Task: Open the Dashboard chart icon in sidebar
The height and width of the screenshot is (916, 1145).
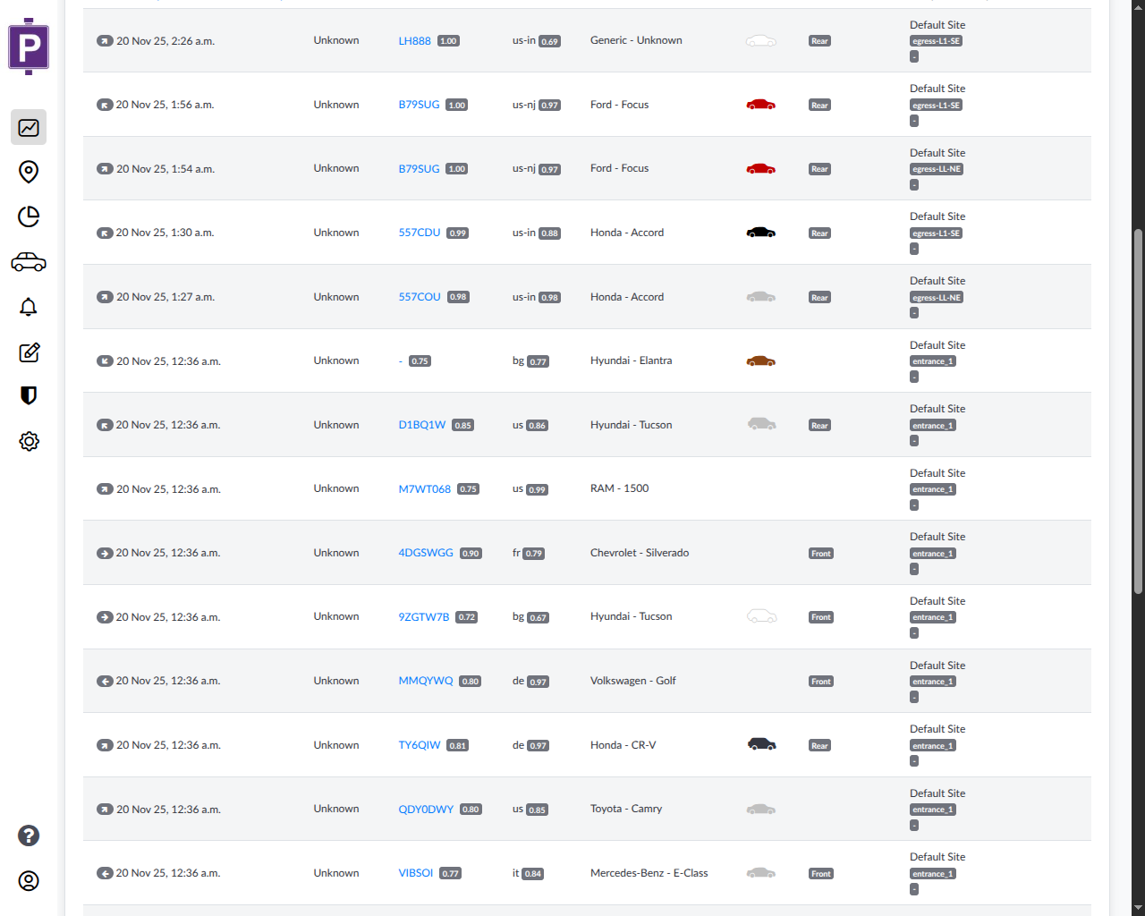Action: coord(28,127)
